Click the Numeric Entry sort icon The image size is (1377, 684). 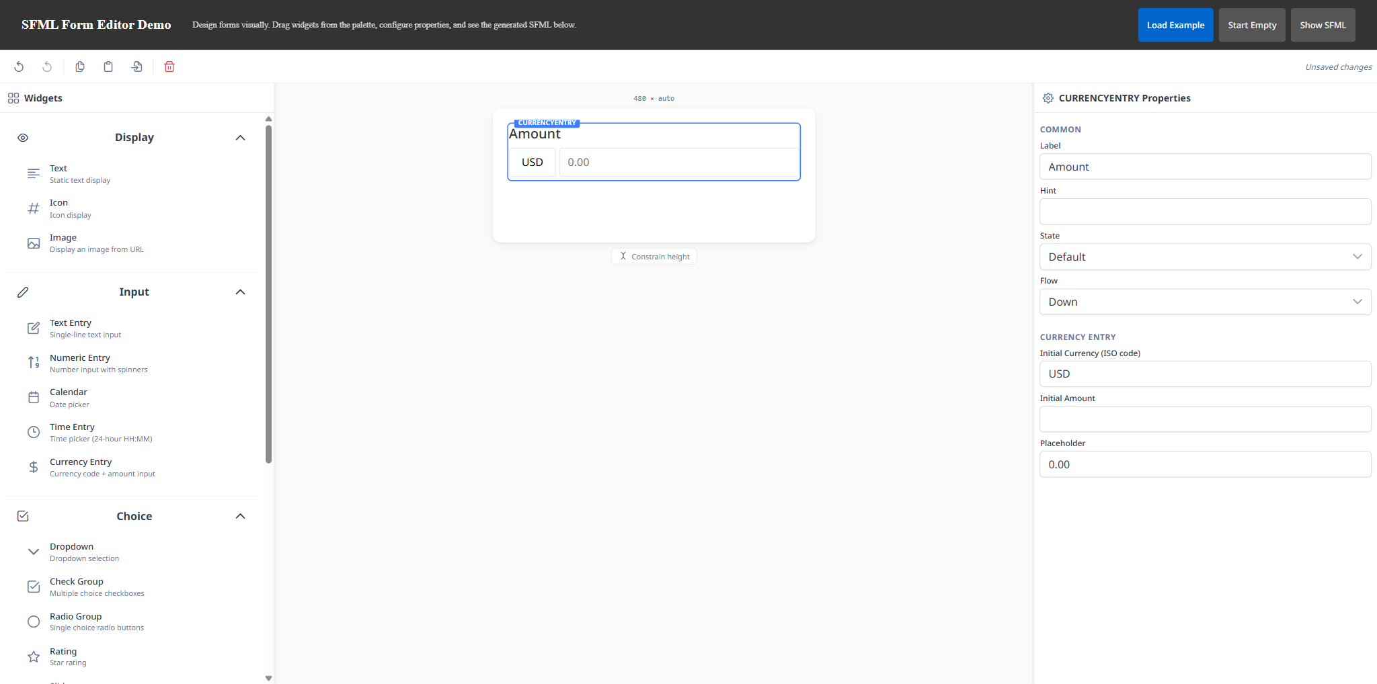click(34, 363)
